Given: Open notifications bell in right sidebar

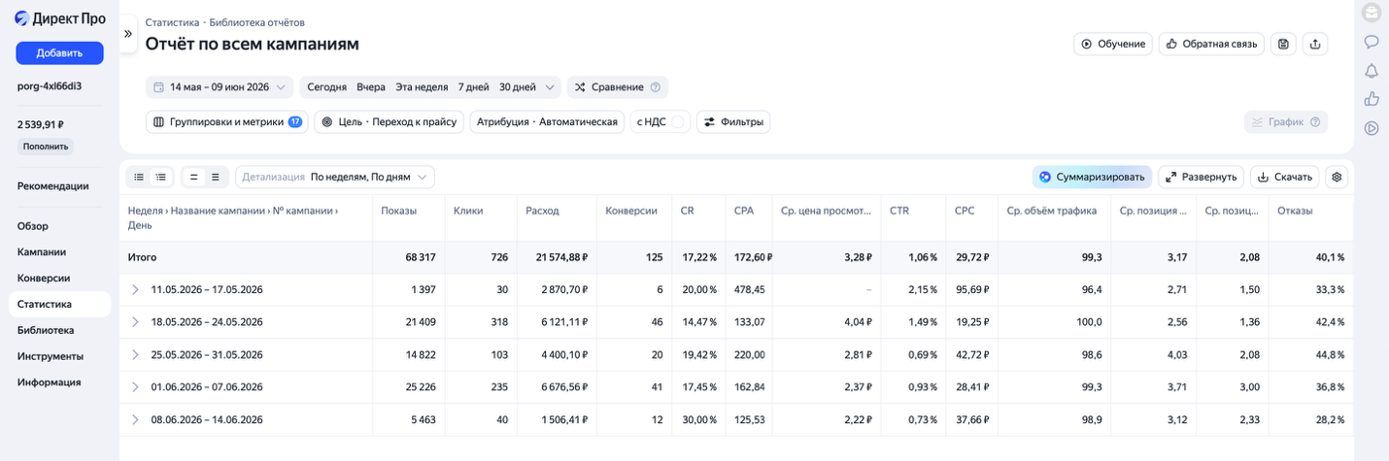Looking at the screenshot, I should 1372,71.
